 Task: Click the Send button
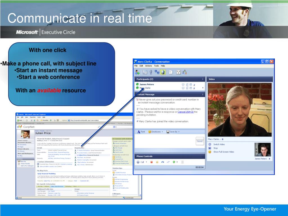point(200,141)
